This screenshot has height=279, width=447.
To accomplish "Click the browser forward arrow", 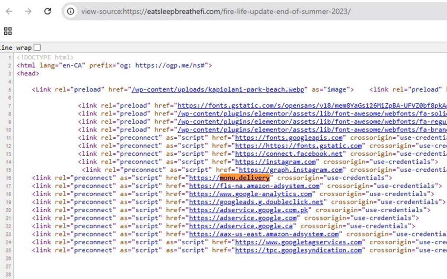I will [x=28, y=11].
